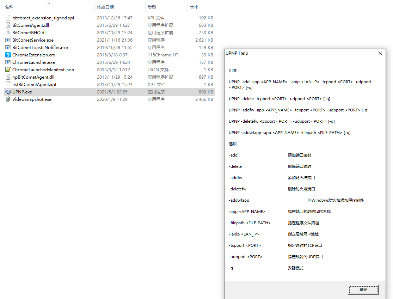
Task: Click the -addfw option text
Action: [x=235, y=178]
